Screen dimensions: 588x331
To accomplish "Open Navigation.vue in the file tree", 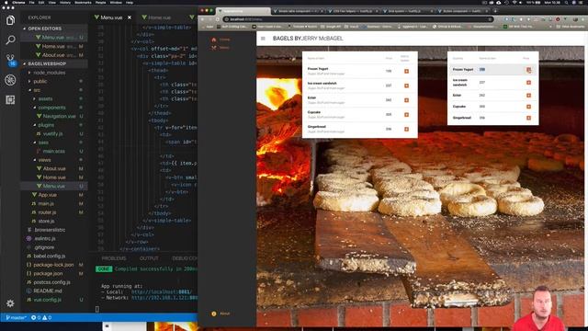I will pos(59,117).
